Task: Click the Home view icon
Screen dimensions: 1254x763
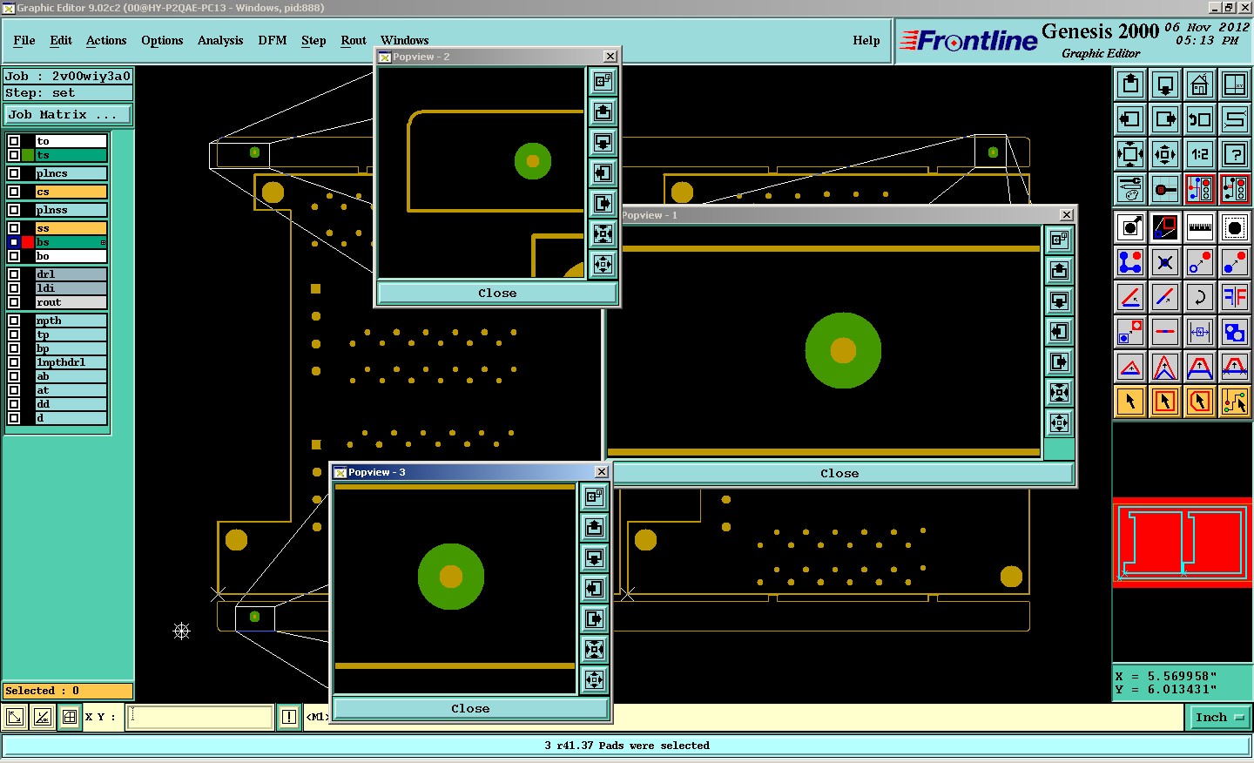Action: click(x=1200, y=84)
